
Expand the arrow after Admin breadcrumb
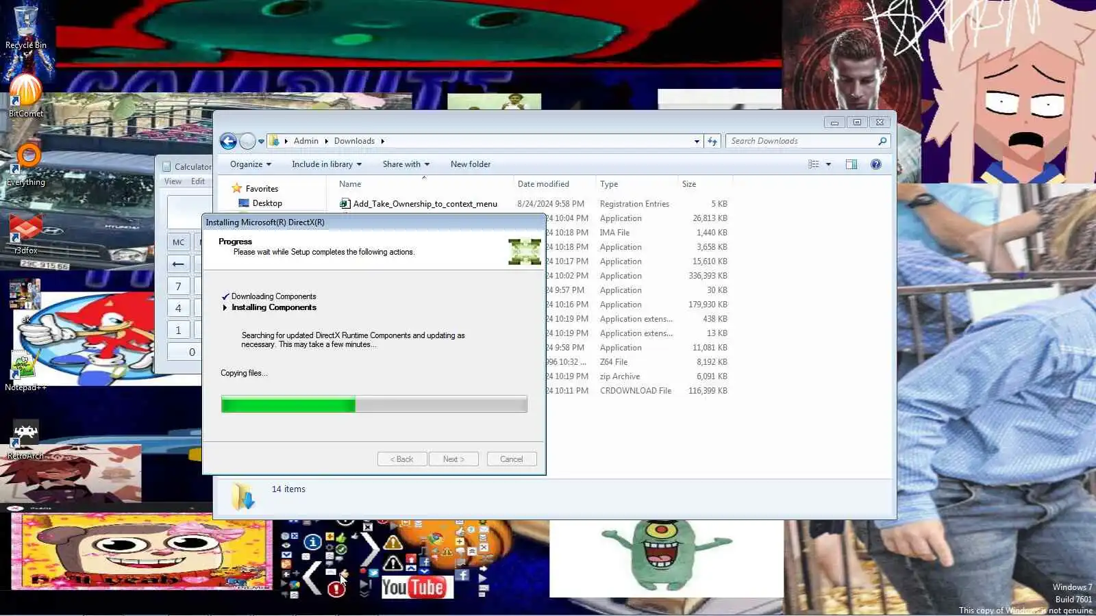tap(326, 141)
